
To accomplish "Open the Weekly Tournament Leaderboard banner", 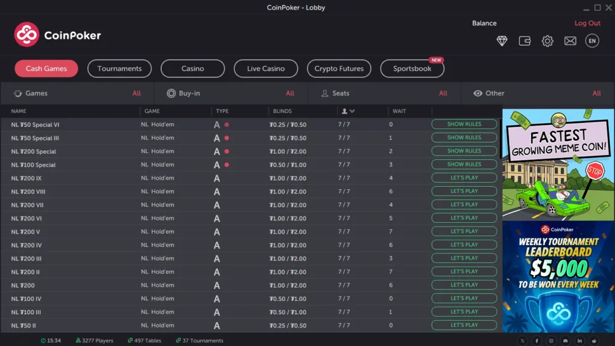I will (x=558, y=276).
